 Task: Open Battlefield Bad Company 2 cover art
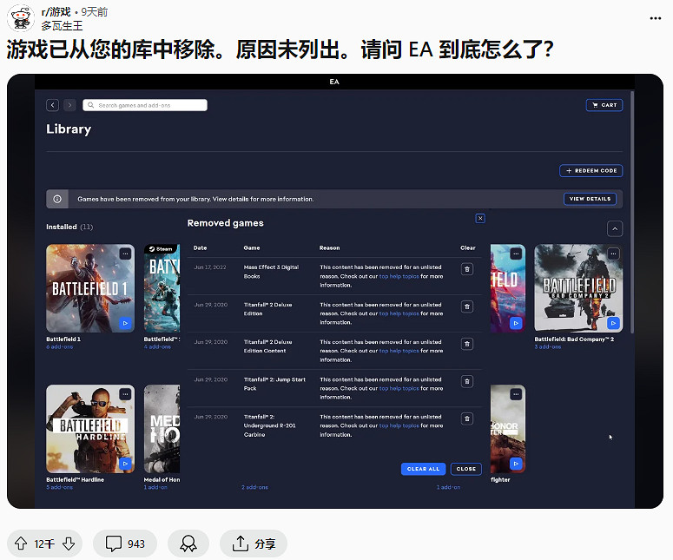[578, 288]
